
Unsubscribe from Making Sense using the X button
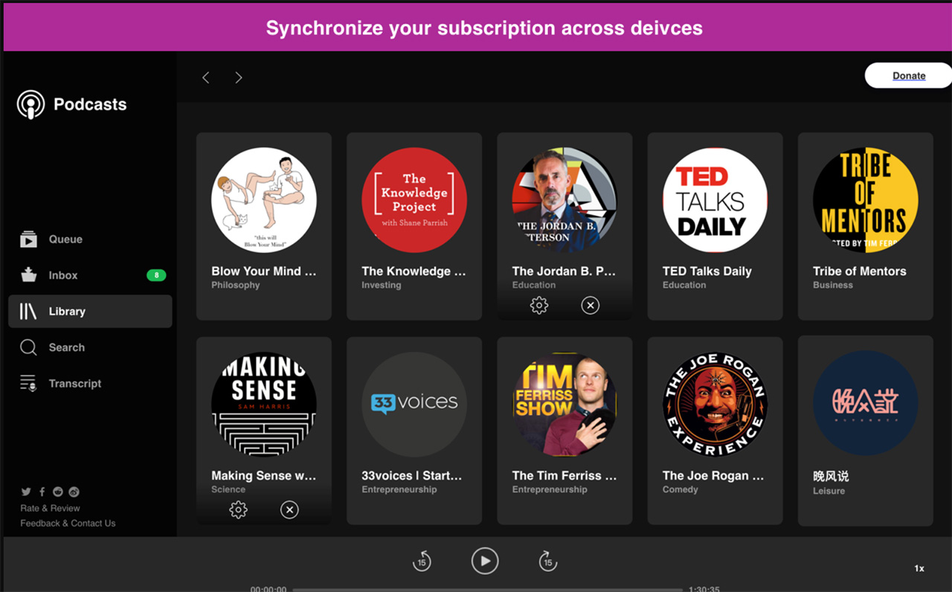click(289, 509)
